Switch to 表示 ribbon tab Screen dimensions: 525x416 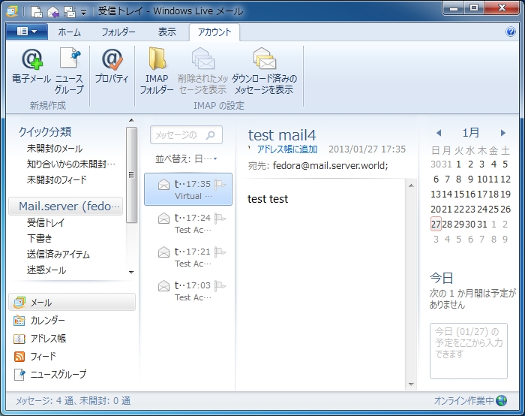(167, 32)
